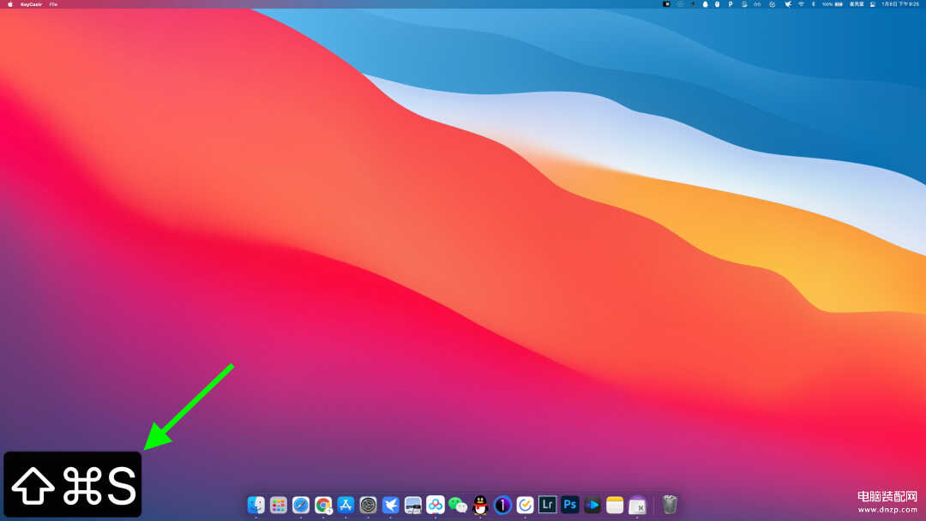926x521 pixels.
Task: Open the Apple menu
Action: click(10, 4)
